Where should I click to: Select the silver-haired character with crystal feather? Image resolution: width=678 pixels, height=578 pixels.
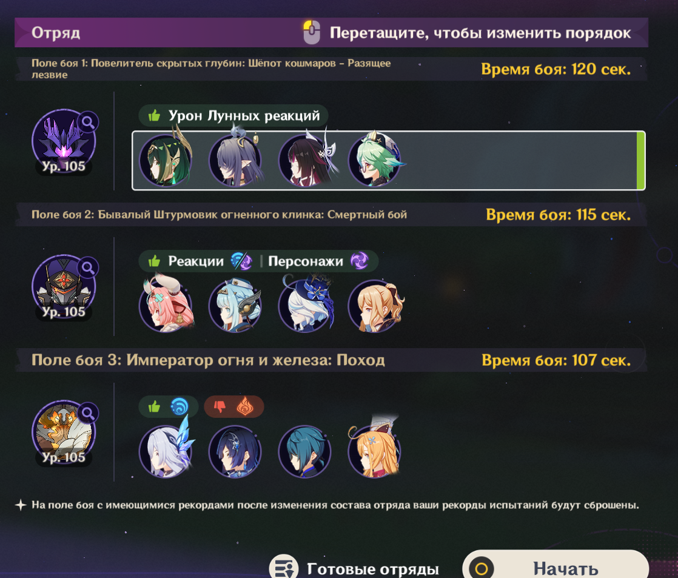click(166, 451)
